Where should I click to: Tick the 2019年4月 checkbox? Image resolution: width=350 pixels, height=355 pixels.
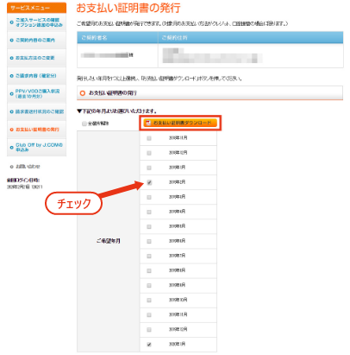[149, 212]
